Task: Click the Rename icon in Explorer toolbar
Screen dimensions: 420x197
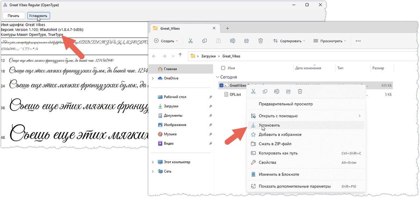Action: click(x=232, y=41)
